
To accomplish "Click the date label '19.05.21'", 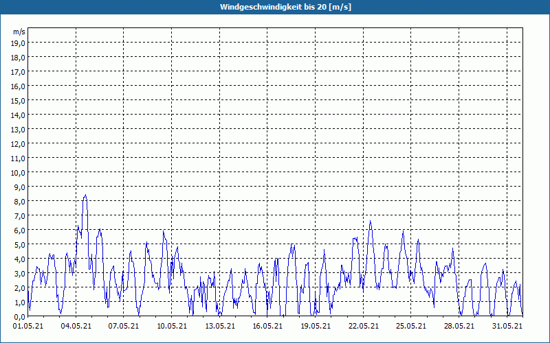I will (316, 326).
